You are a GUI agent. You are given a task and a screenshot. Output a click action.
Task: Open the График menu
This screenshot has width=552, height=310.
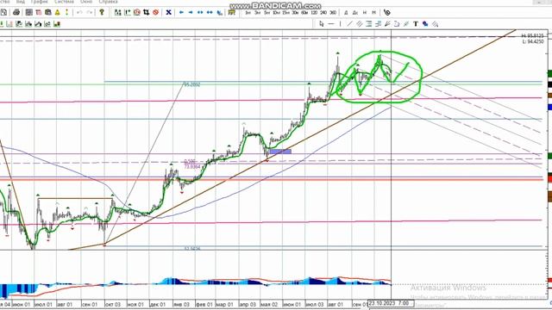[x=39, y=2]
